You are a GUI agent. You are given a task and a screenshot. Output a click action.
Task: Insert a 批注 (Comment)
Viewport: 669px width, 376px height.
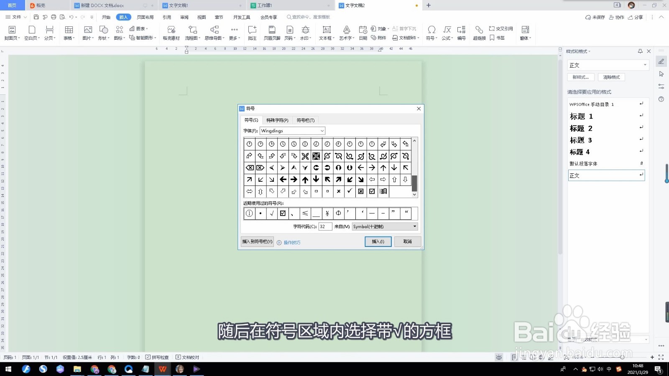coord(252,32)
